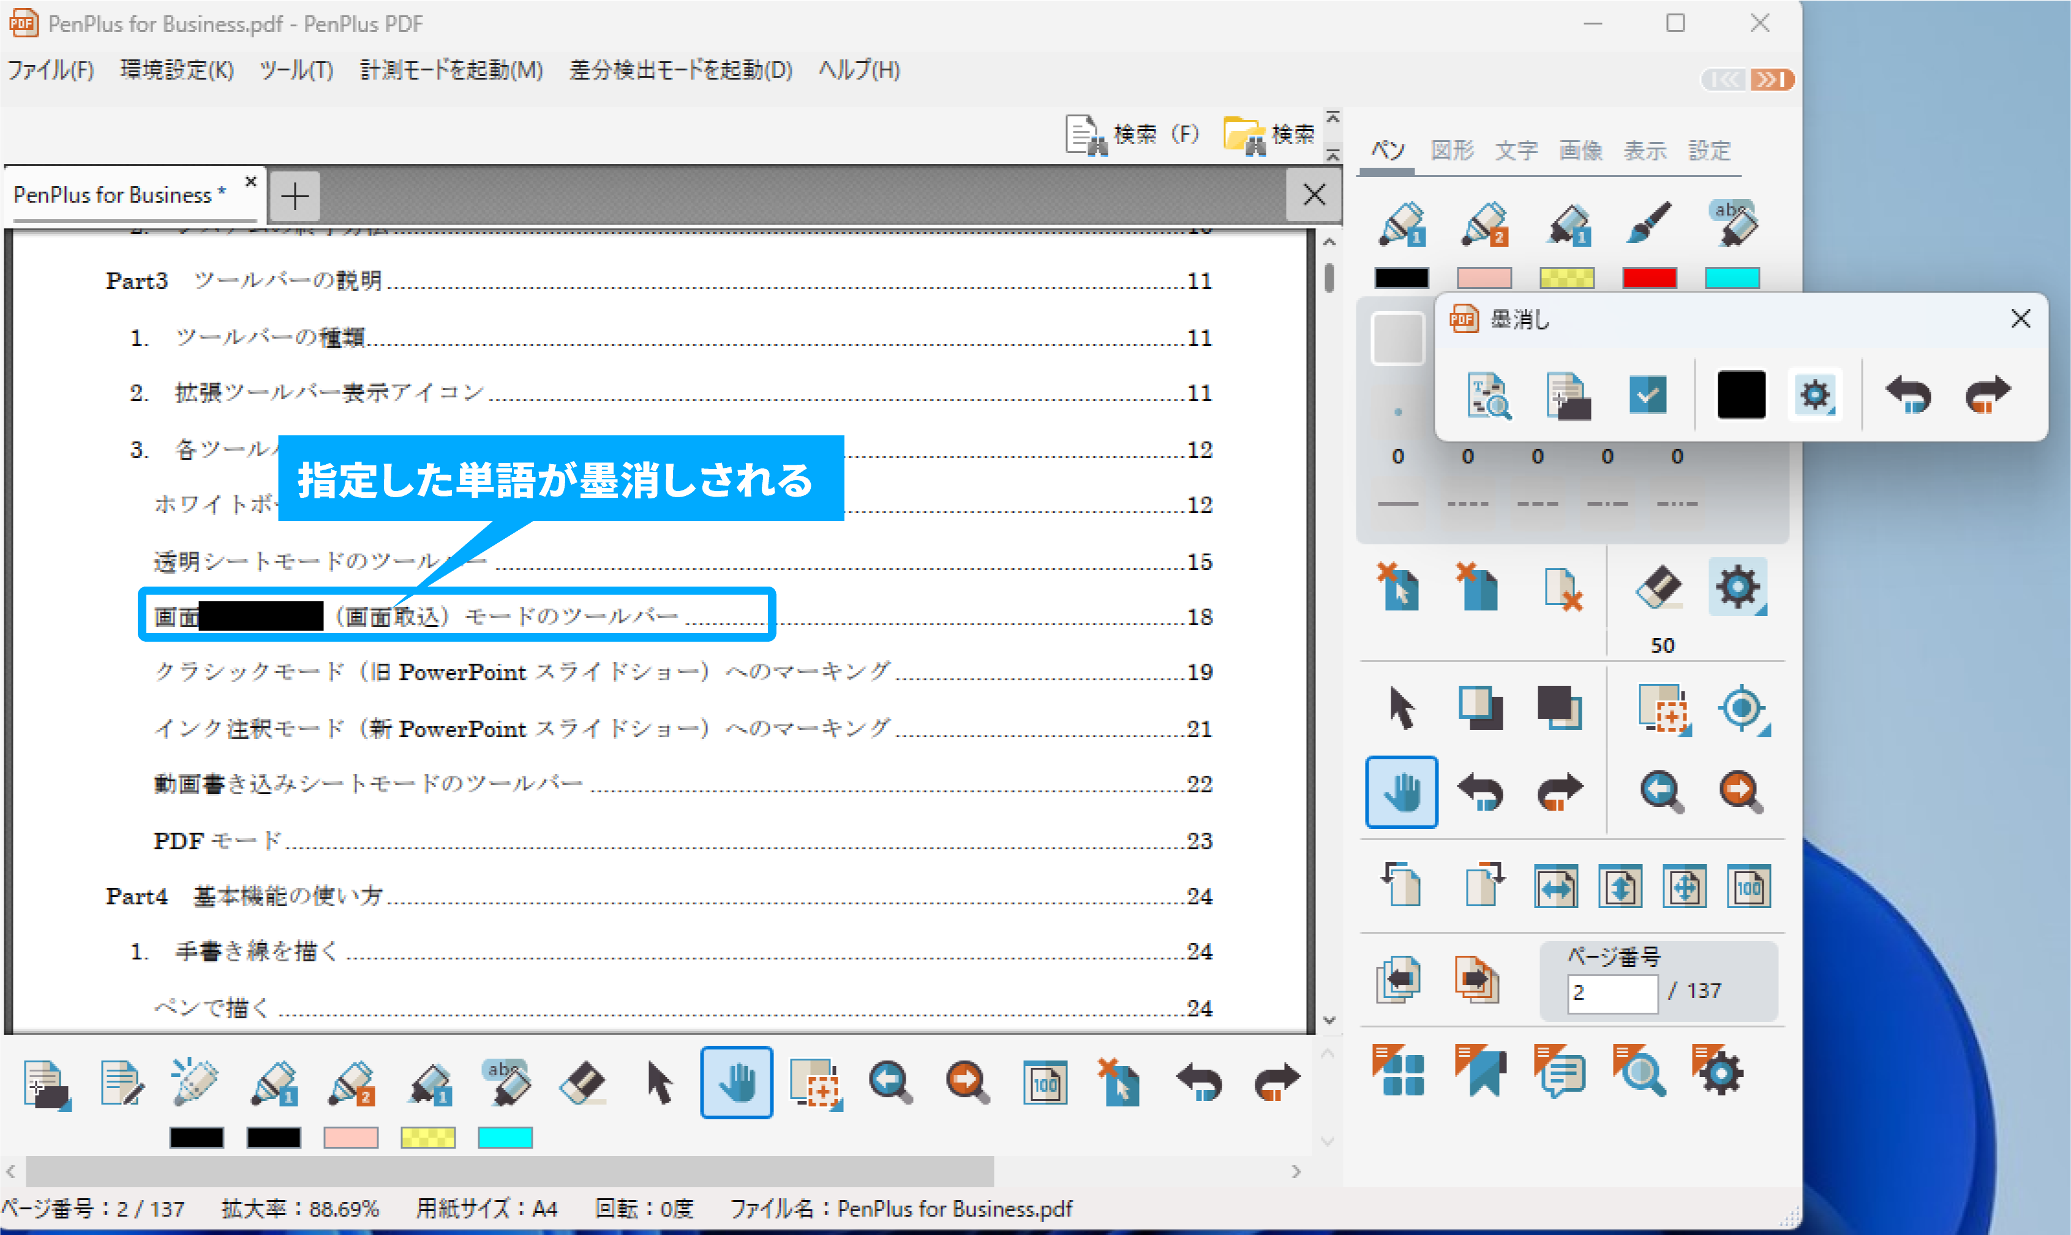Rotate page left icon

1401,885
